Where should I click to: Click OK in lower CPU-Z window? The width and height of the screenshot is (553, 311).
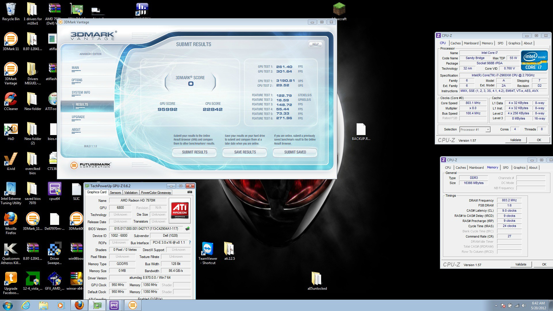click(x=544, y=264)
